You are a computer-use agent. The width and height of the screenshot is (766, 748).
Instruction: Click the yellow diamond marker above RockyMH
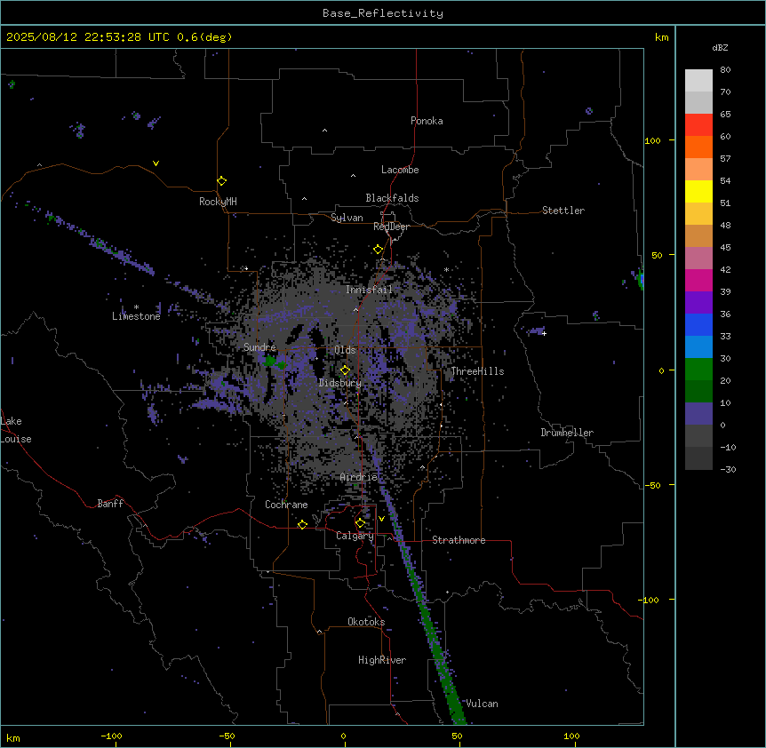pos(221,181)
